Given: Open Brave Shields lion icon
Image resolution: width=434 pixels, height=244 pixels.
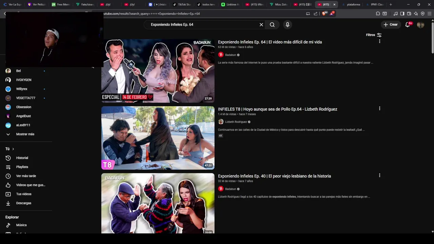Looking at the screenshot, I should [323, 14].
